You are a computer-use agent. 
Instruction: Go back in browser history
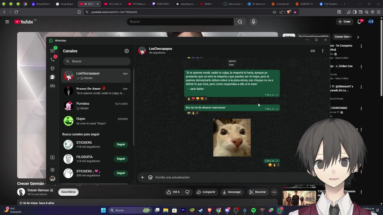tap(4, 12)
